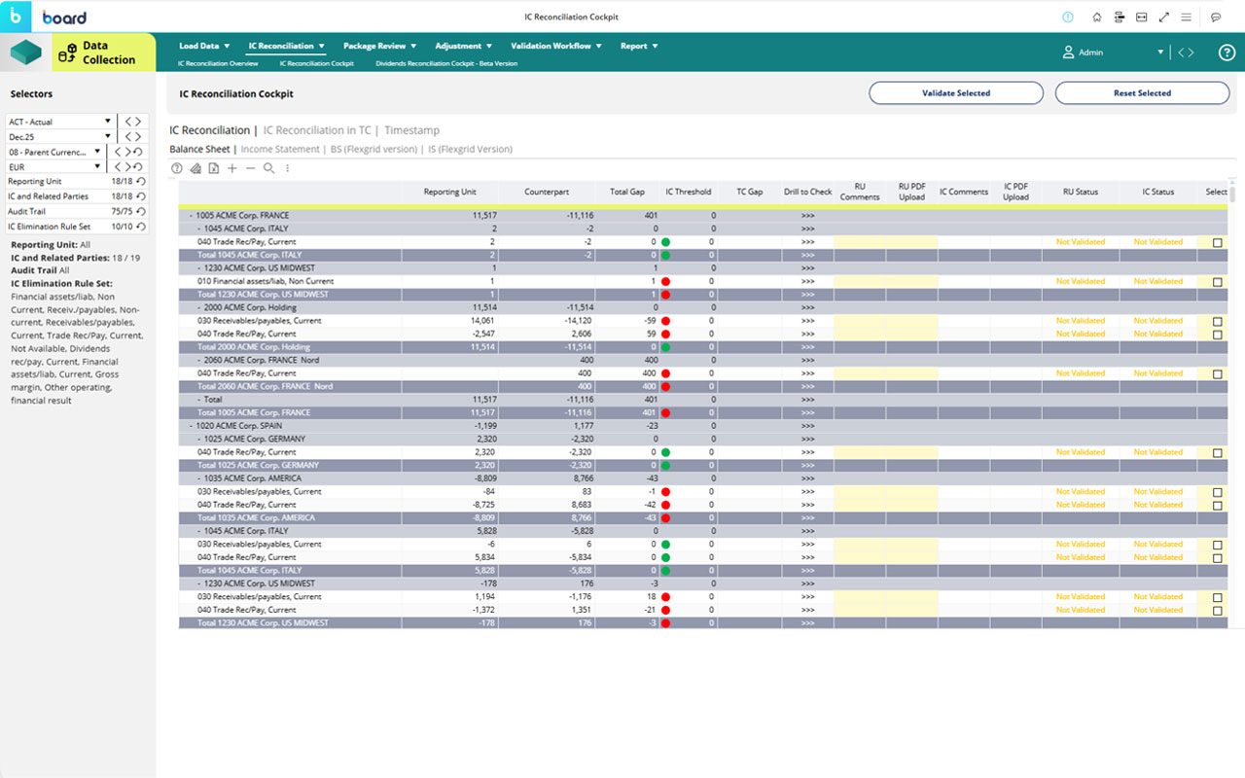Viewport: 1245px width, 778px height.
Task: Open the chat bubble icon top right
Action: tap(1215, 17)
